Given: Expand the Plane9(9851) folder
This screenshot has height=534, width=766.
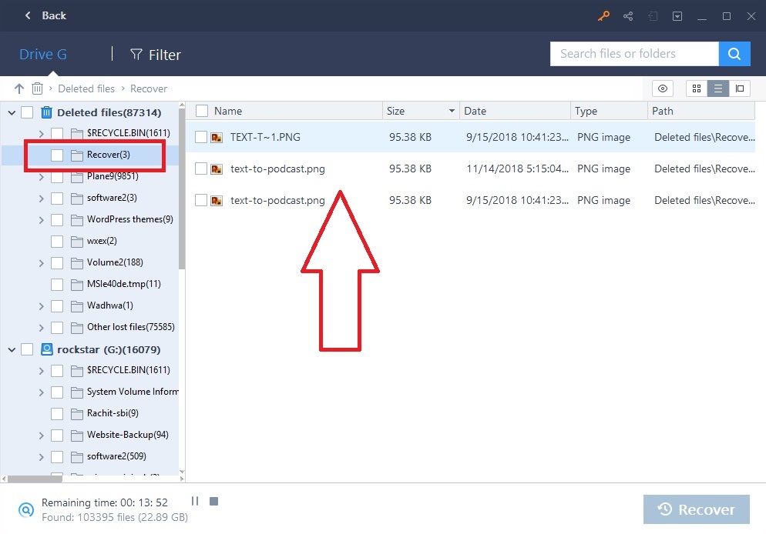Looking at the screenshot, I should (x=41, y=177).
